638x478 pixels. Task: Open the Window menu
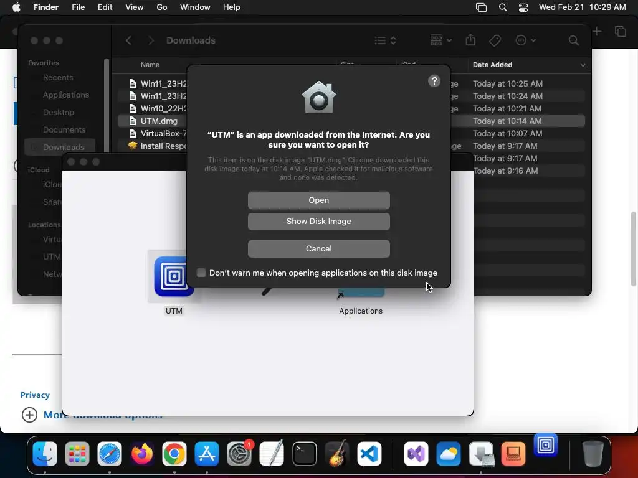195,7
